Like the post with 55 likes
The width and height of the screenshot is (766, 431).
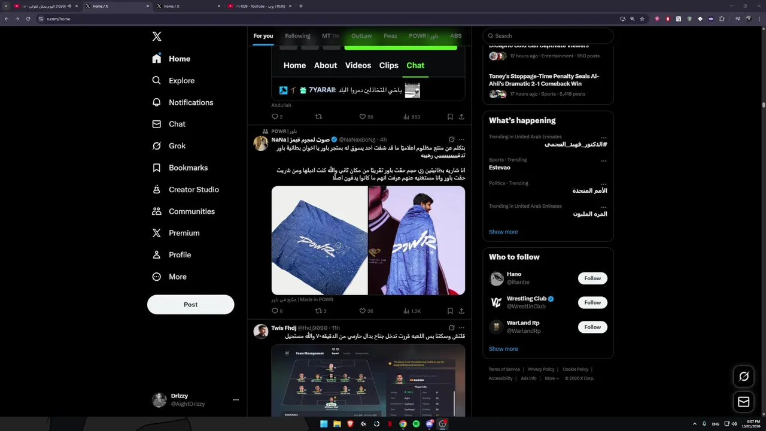[x=366, y=117]
